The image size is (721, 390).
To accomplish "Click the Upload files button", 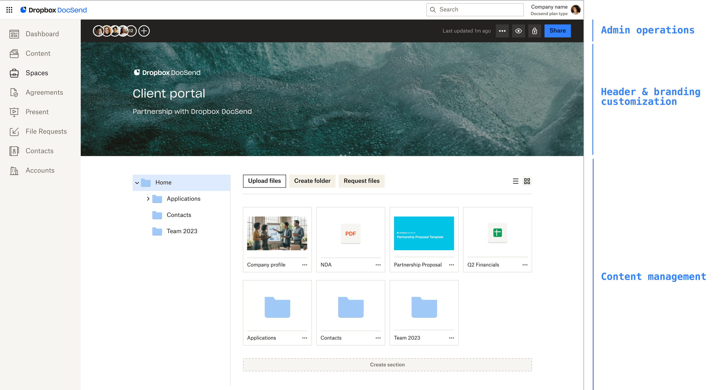I will tap(264, 181).
